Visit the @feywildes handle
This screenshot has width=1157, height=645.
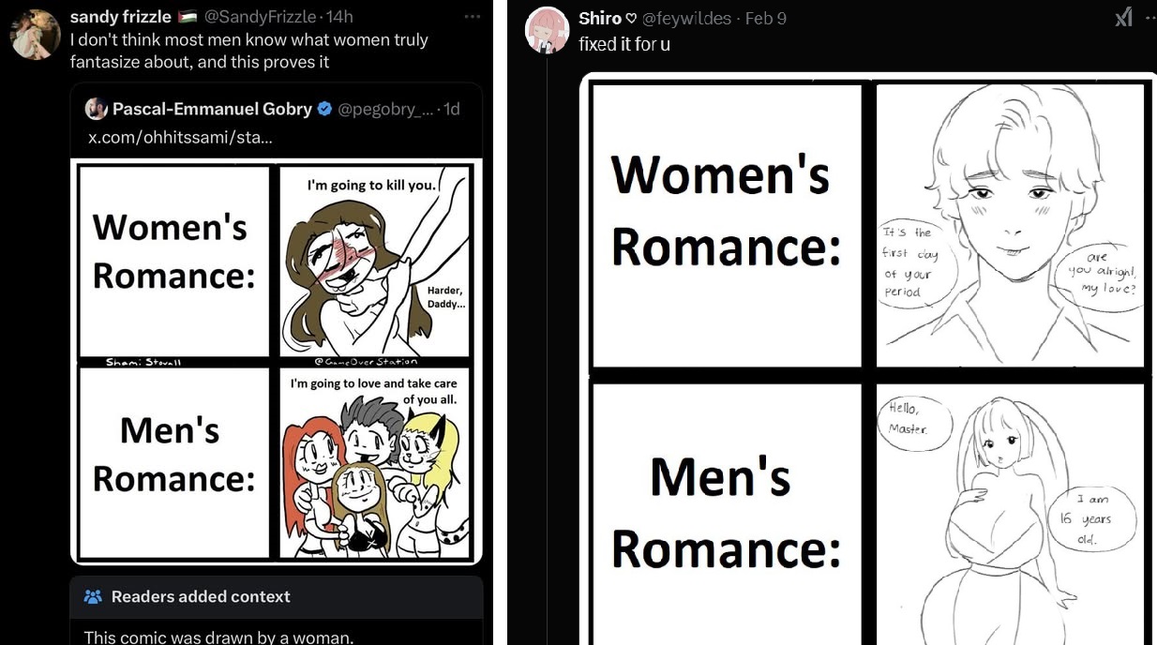click(x=686, y=19)
